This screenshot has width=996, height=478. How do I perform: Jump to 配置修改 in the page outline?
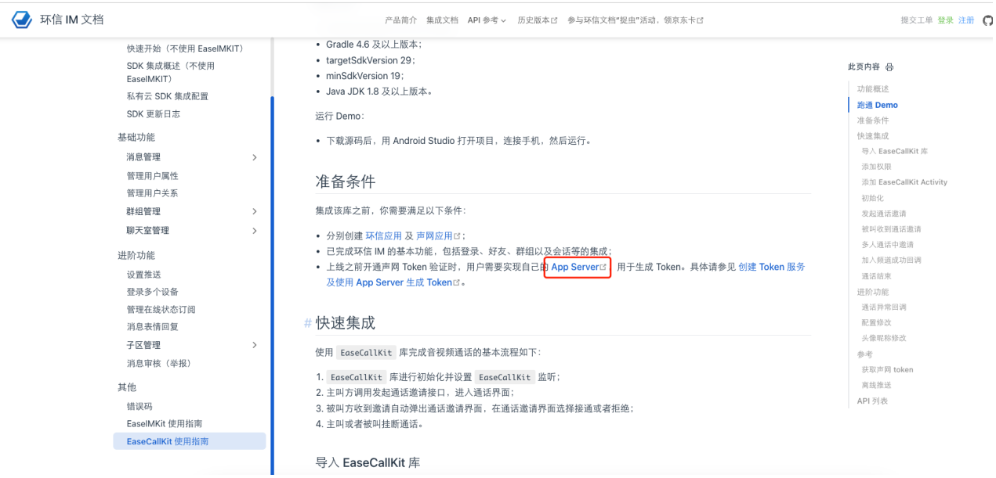click(876, 322)
